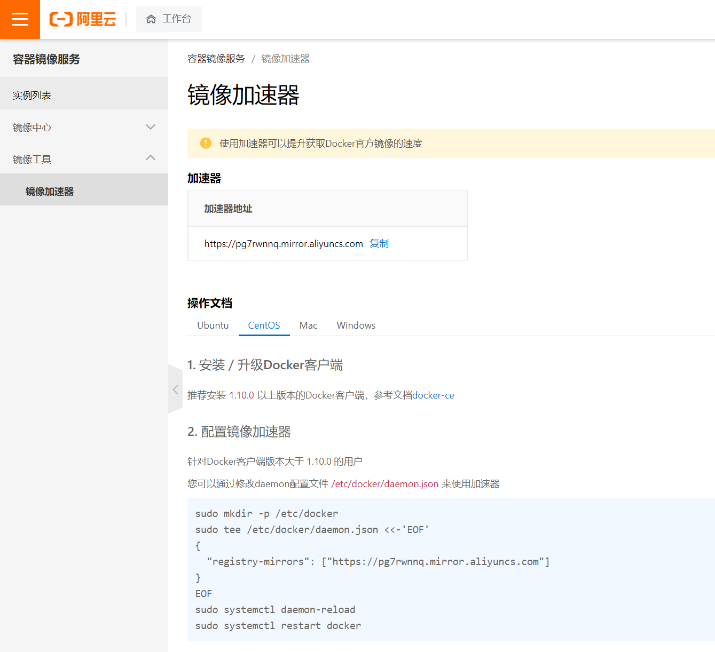Click the 镜像加速器 breadcrumb item
The image size is (715, 652).
tap(286, 59)
